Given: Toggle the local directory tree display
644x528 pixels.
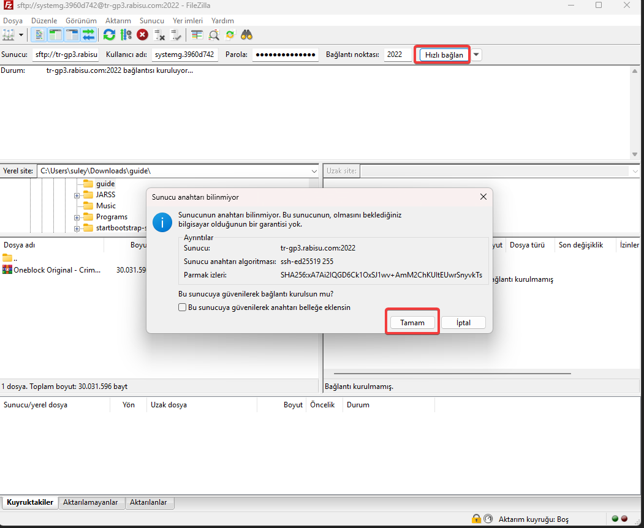Looking at the screenshot, I should tap(56, 35).
